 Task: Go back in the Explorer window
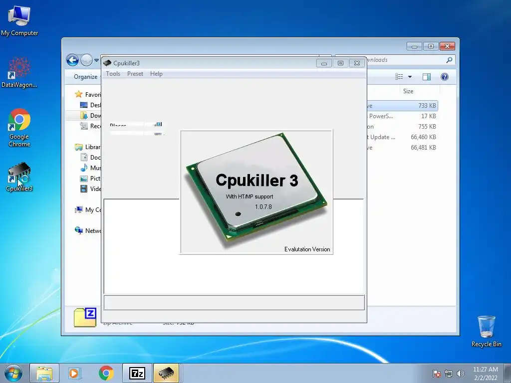tap(73, 60)
